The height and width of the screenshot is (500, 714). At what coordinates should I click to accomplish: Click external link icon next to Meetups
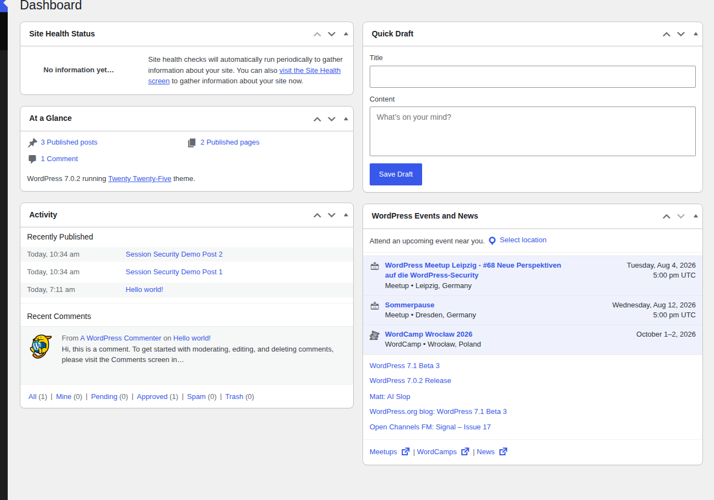click(x=406, y=451)
